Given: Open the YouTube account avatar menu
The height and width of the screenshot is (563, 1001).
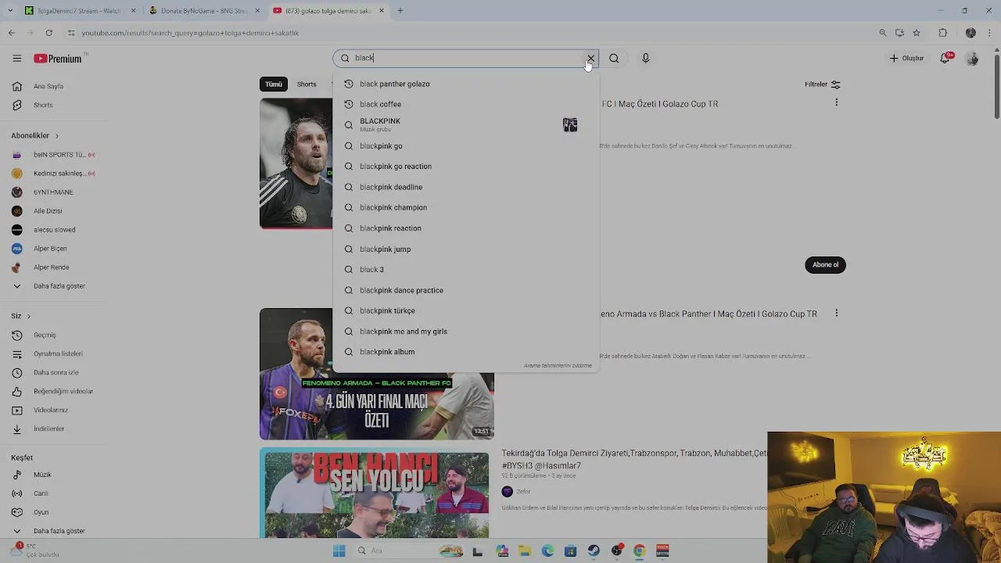Looking at the screenshot, I should 972,59.
